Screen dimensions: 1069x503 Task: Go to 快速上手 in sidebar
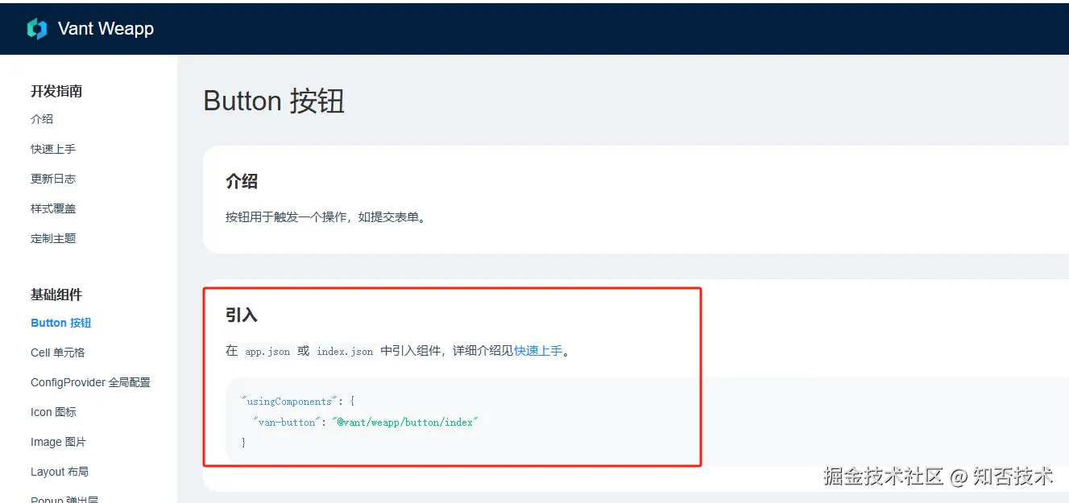point(53,149)
